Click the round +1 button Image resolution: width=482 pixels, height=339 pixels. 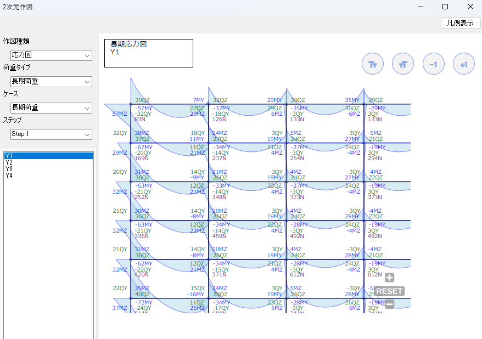click(463, 64)
